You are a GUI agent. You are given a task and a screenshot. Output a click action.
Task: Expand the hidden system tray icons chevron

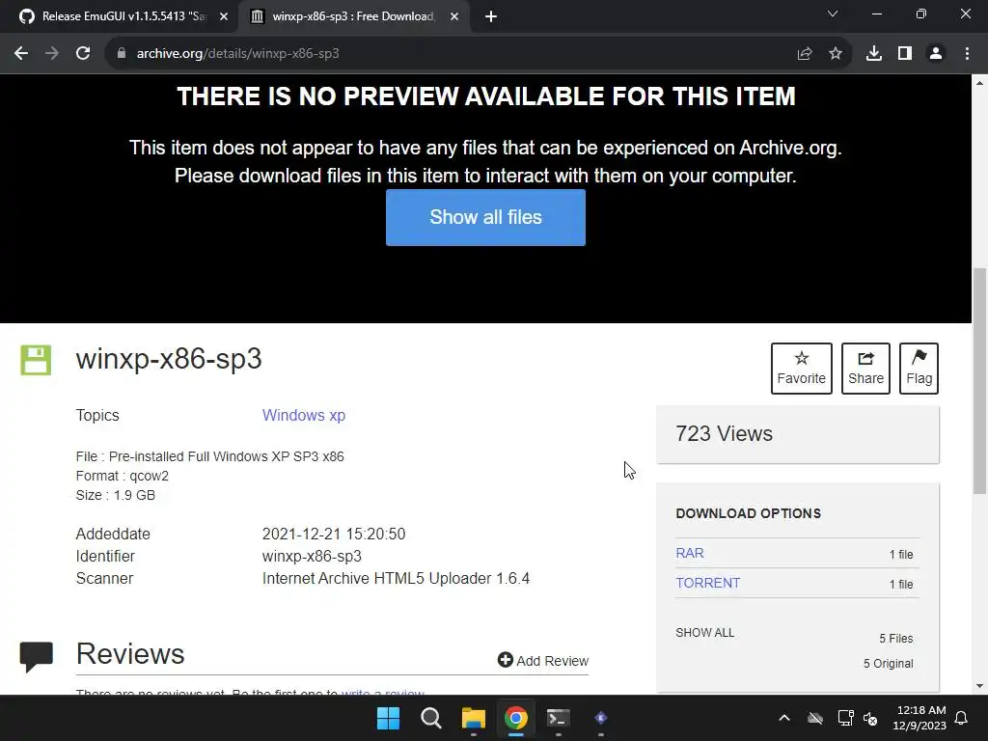click(x=784, y=718)
